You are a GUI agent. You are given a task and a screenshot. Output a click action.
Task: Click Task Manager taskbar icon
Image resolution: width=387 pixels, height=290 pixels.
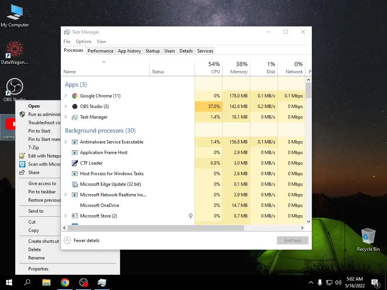click(x=102, y=282)
